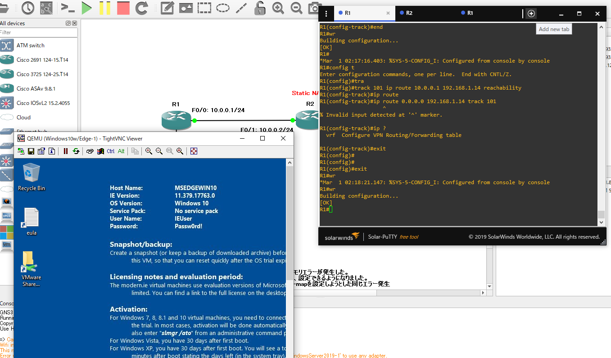Toggle show interface labels in GNS3 toolbar
The height and width of the screenshot is (358, 611).
click(46, 7)
